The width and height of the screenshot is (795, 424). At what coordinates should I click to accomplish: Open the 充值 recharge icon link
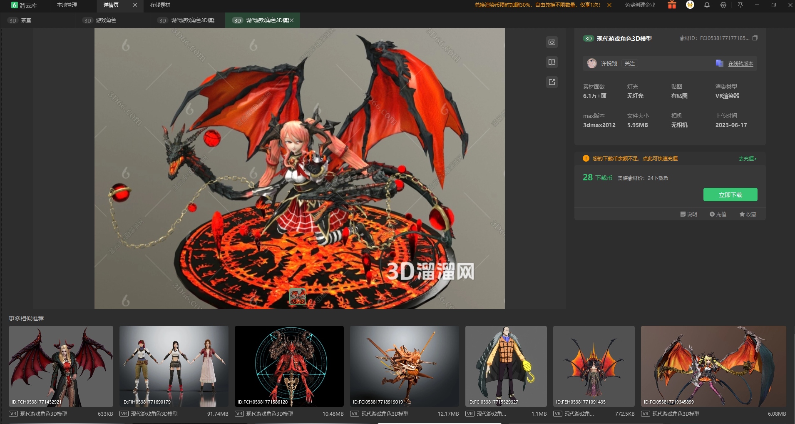coord(718,214)
